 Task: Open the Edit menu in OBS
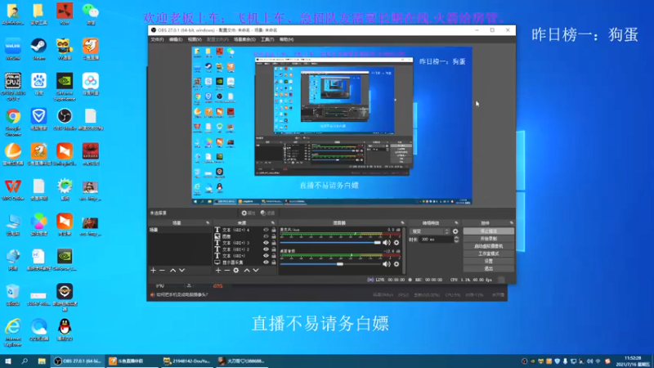point(176,39)
